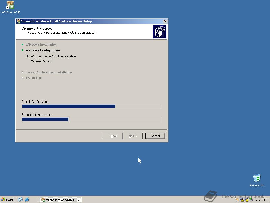The width and height of the screenshot is (270, 203).
Task: Select the To Do List step
Action: [33, 78]
